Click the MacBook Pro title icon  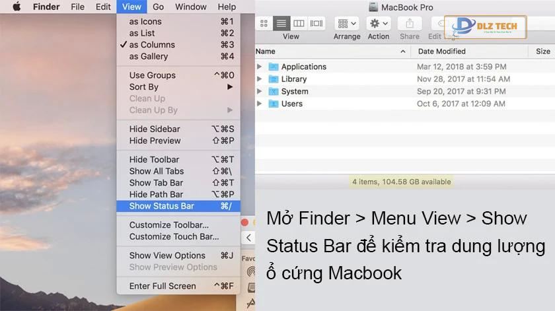point(373,7)
